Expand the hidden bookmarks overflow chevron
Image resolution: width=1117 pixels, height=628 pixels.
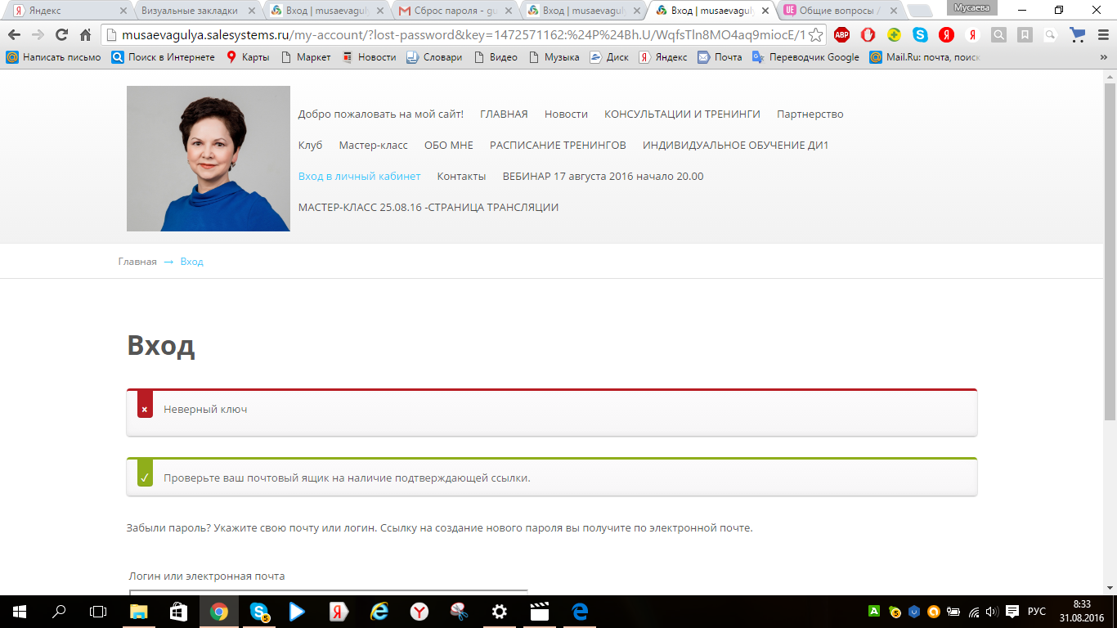tap(1103, 57)
